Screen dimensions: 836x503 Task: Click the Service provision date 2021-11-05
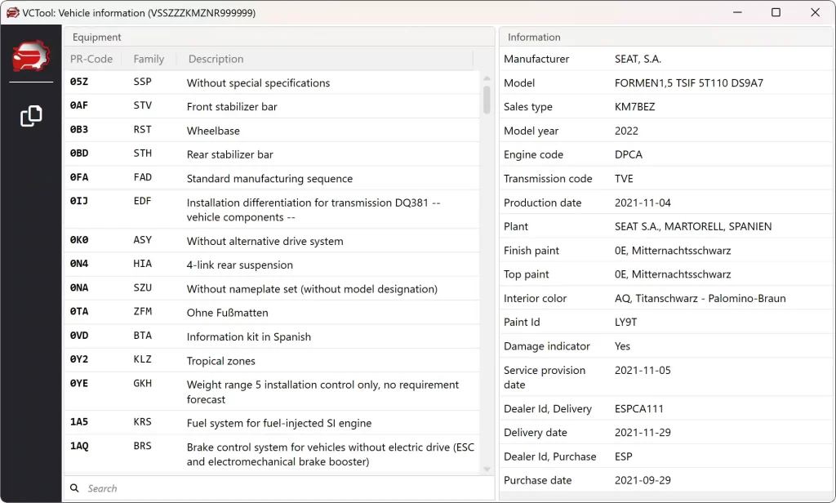[643, 370]
